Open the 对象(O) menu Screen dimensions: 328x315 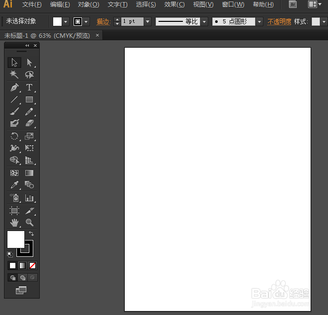pos(88,4)
